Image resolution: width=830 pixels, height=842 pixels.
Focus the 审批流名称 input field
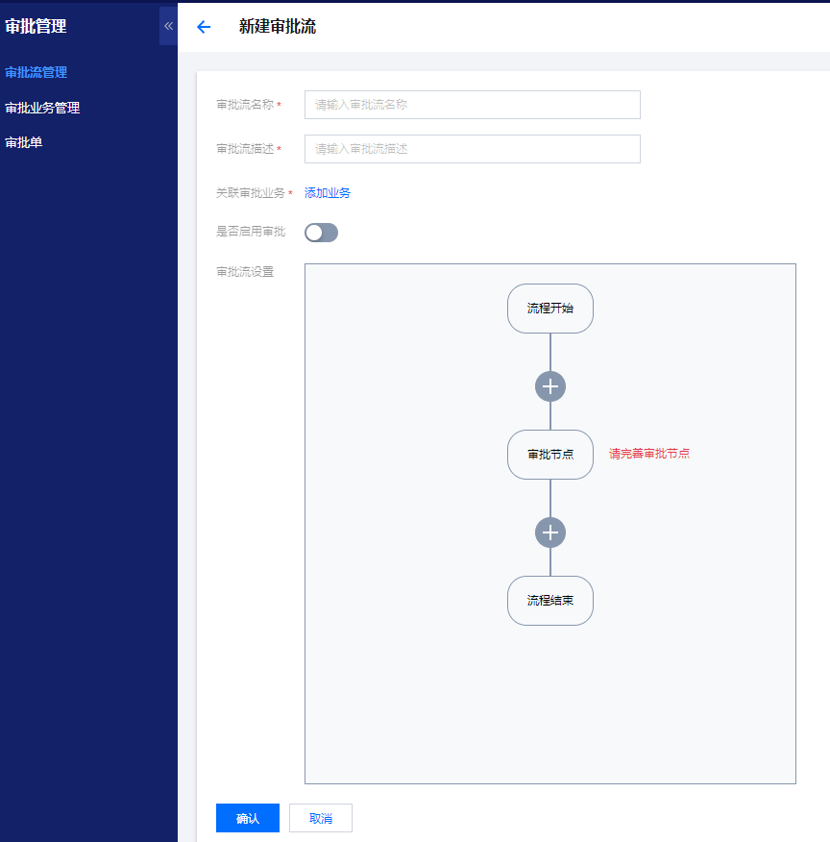472,105
